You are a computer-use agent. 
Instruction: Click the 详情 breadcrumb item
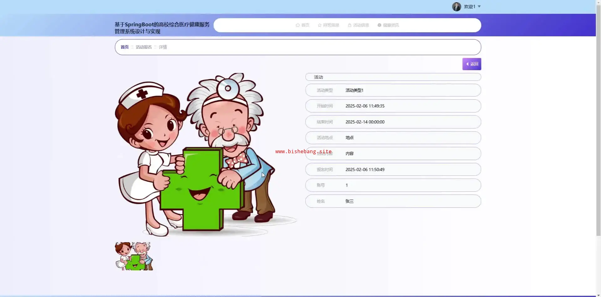pyautogui.click(x=163, y=47)
